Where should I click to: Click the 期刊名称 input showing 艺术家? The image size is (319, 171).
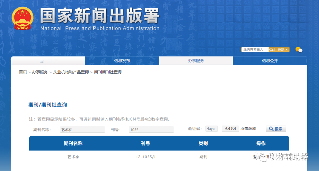[82, 129]
